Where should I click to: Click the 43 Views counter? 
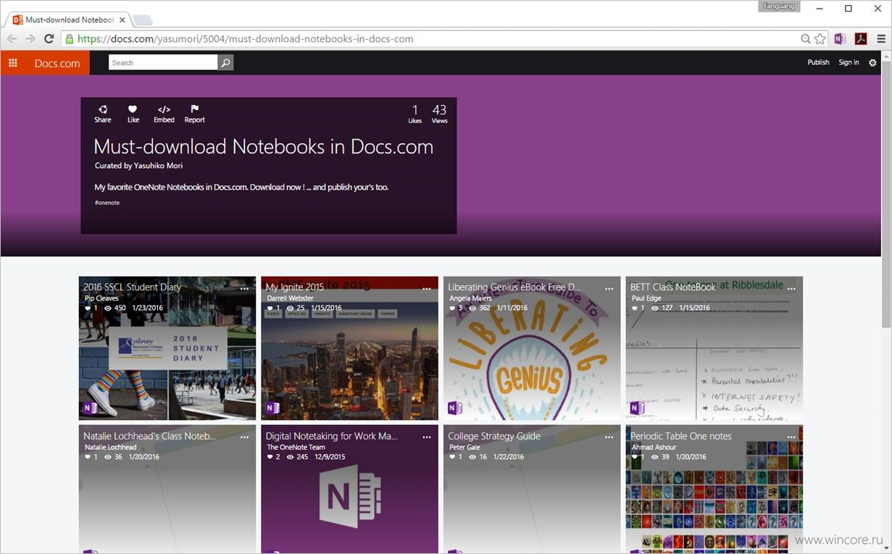439,114
